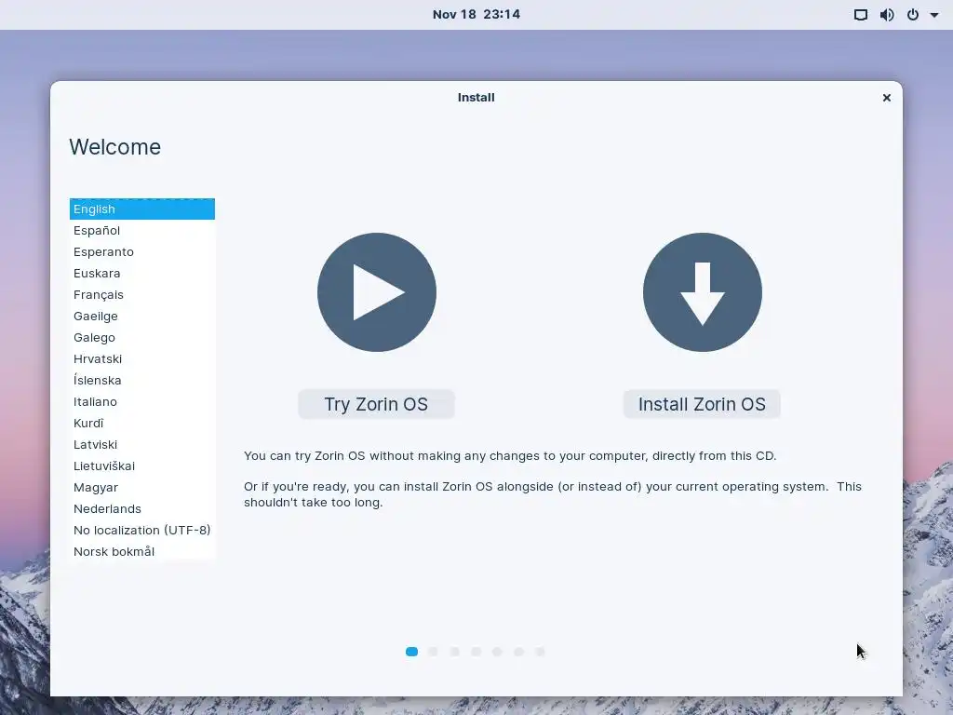Click the play triangle icon to try Zorin

[x=377, y=292]
